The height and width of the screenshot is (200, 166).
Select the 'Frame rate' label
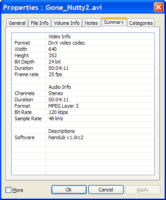27,74
